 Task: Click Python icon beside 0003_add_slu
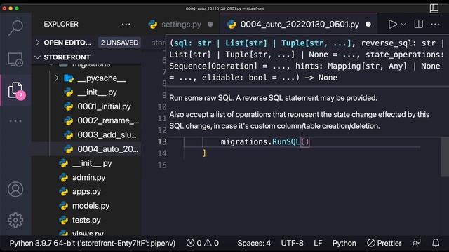click(x=69, y=134)
